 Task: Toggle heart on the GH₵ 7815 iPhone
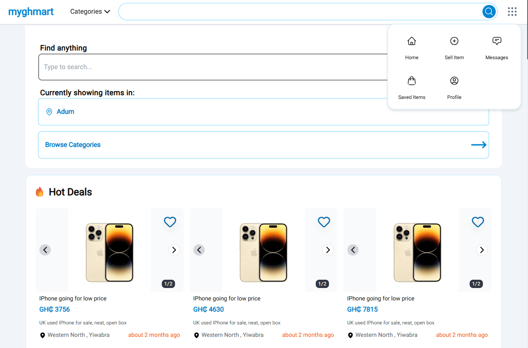coord(478,222)
